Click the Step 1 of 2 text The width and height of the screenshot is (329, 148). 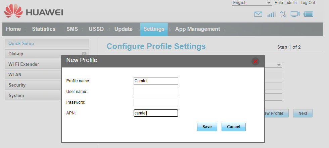(x=289, y=47)
